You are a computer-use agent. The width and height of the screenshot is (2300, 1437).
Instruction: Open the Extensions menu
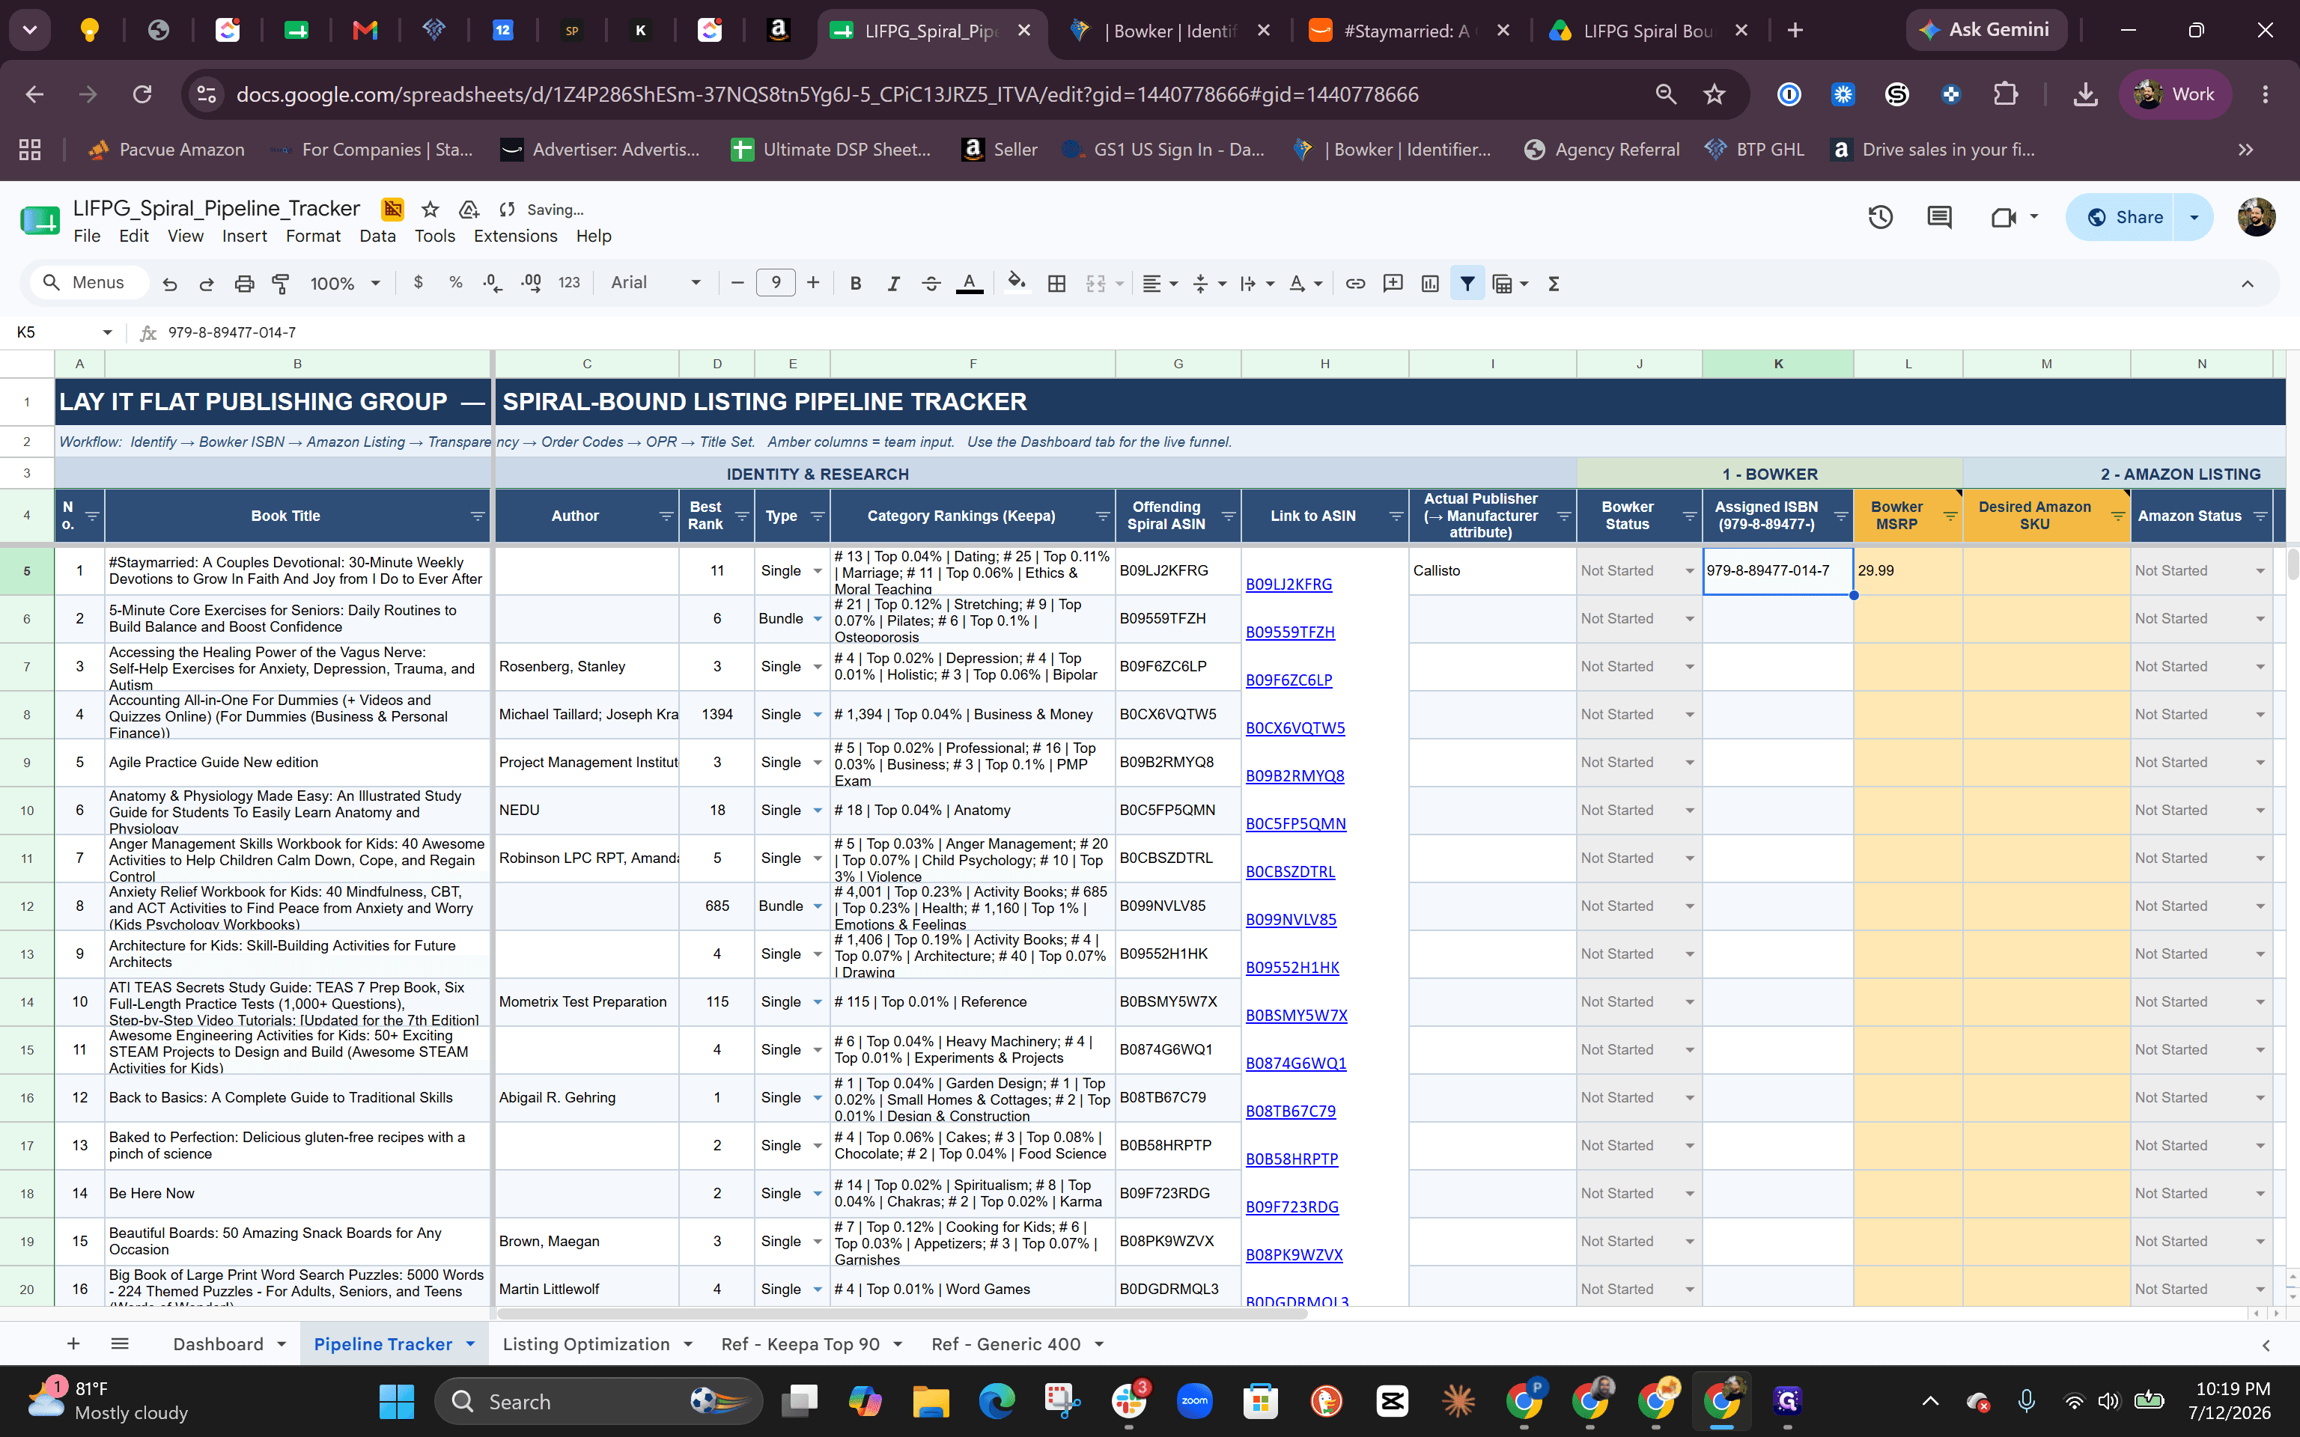(515, 236)
